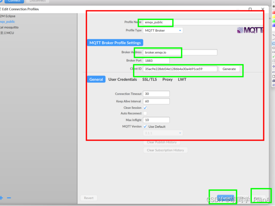Click the Broker Address field
Screen dimensions: 275x206
pos(180,52)
